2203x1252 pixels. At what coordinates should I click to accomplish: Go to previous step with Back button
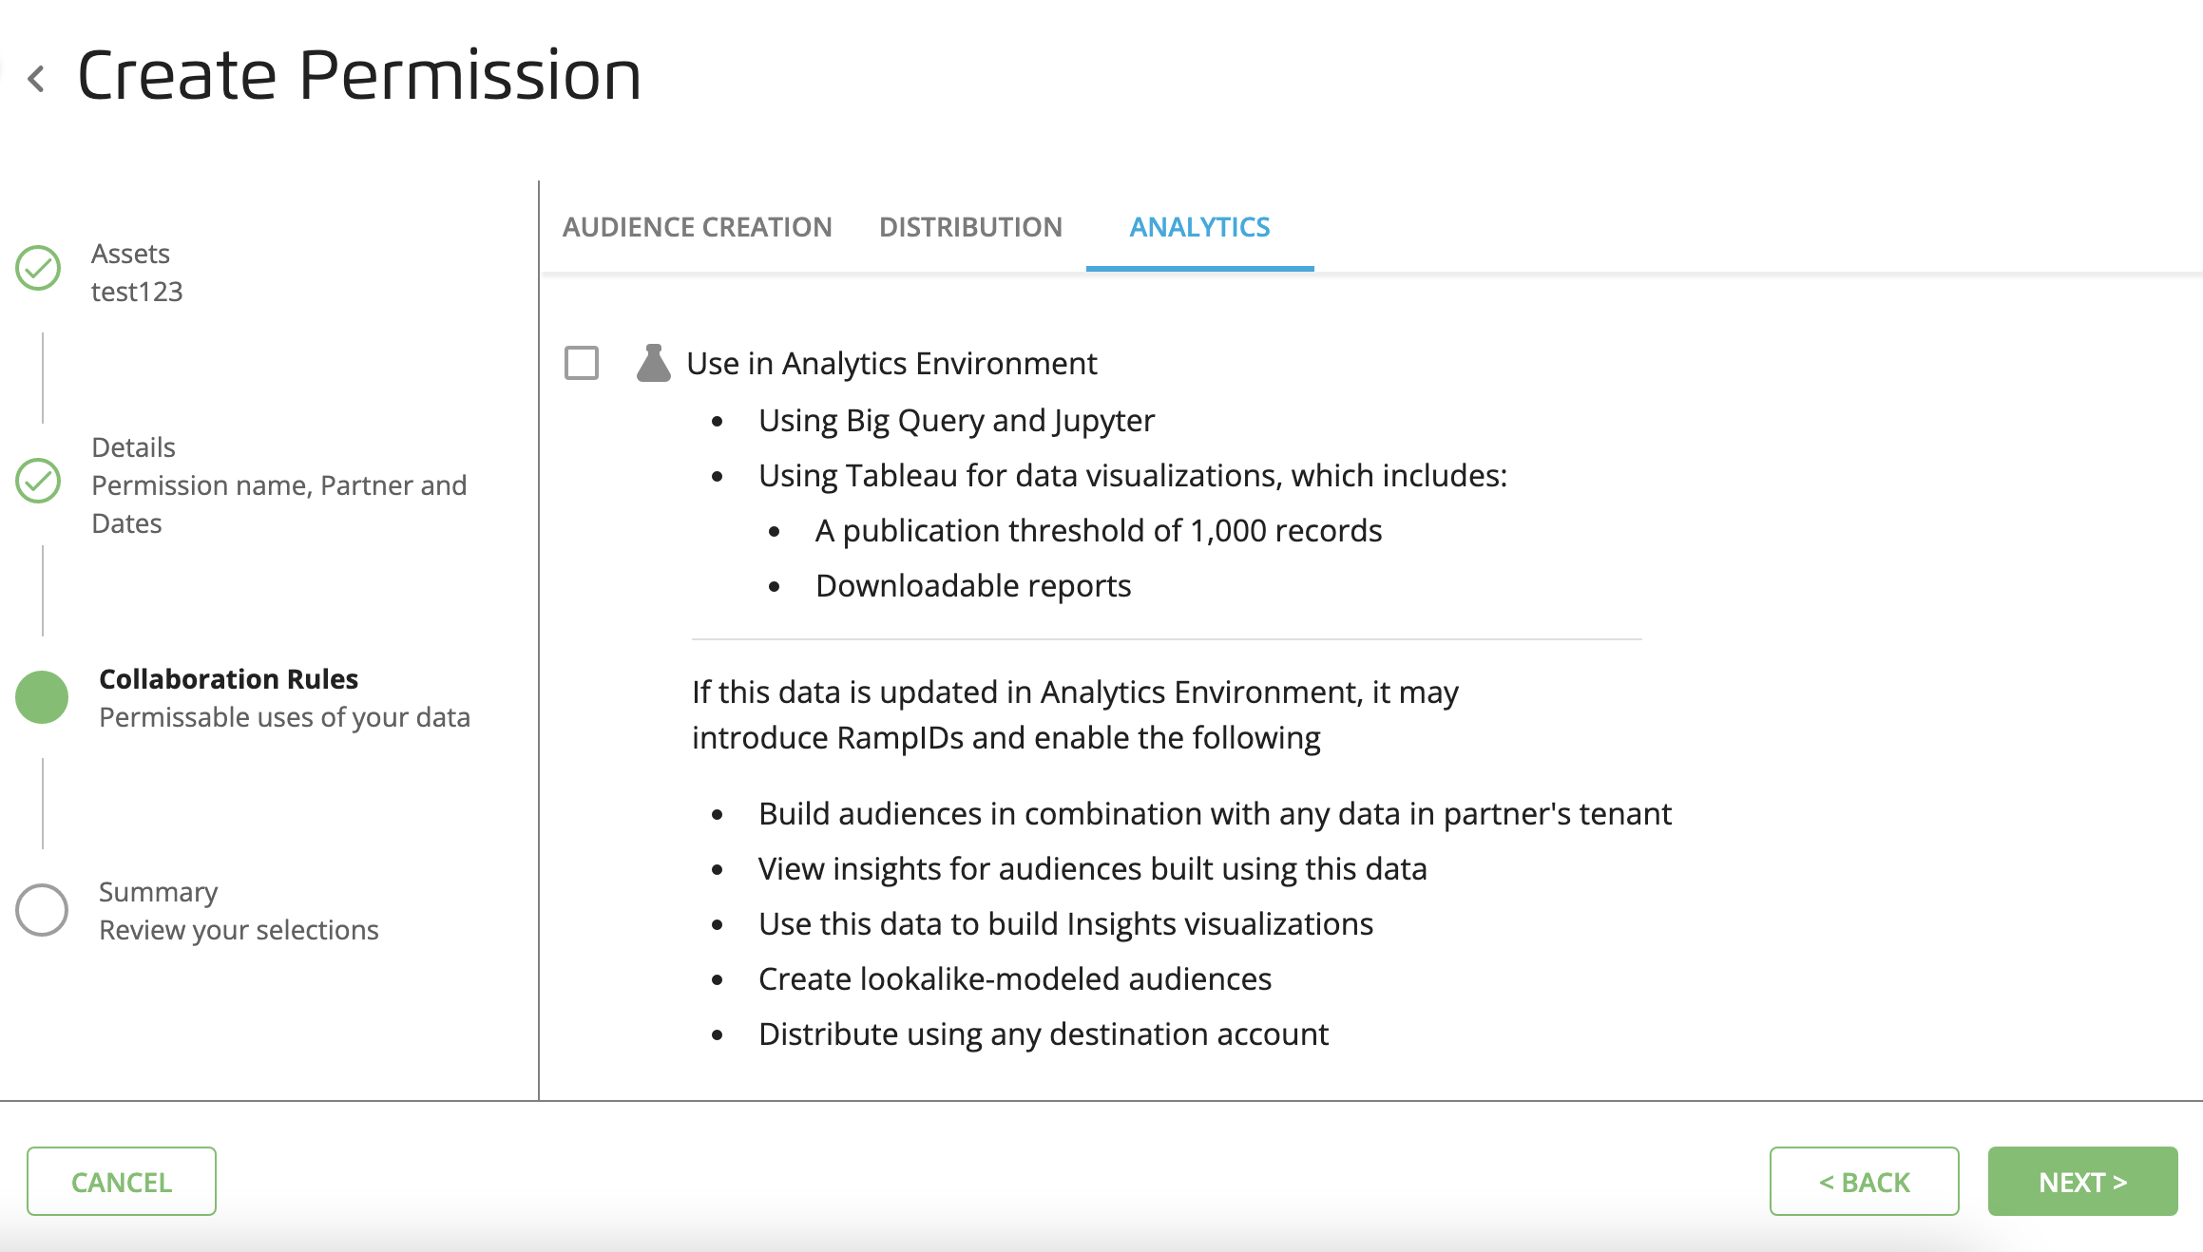(1864, 1182)
